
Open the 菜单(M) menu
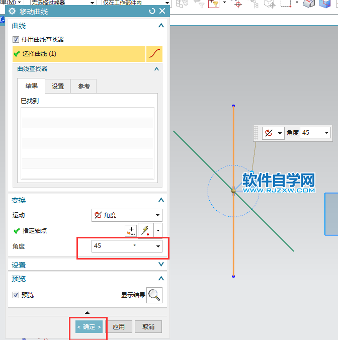click(x=10, y=3)
